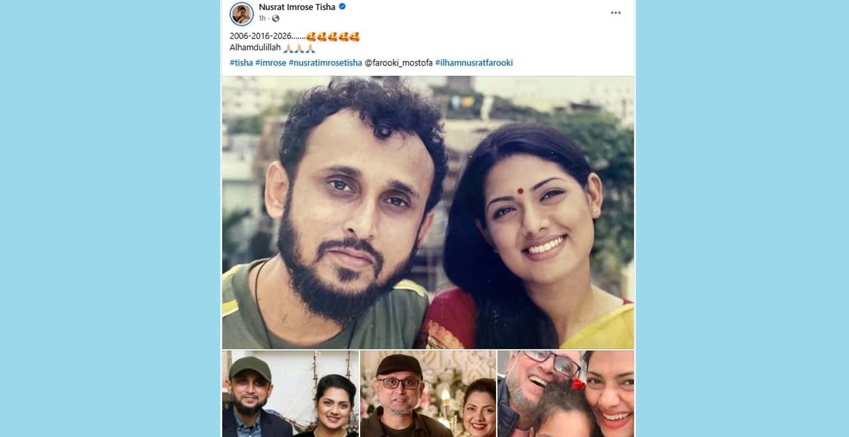Open the large main couple photo
Screen dimensions: 849x437
point(428,212)
